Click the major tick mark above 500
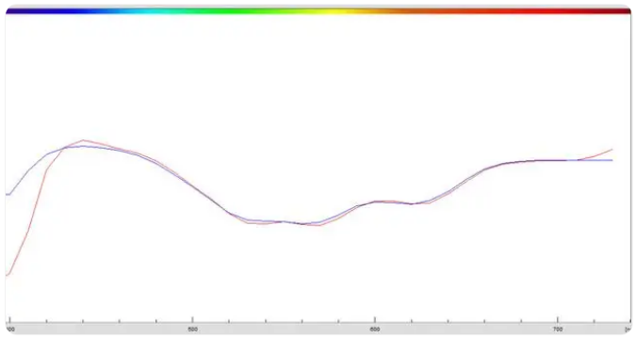Image resolution: width=636 pixels, height=339 pixels. (x=192, y=320)
